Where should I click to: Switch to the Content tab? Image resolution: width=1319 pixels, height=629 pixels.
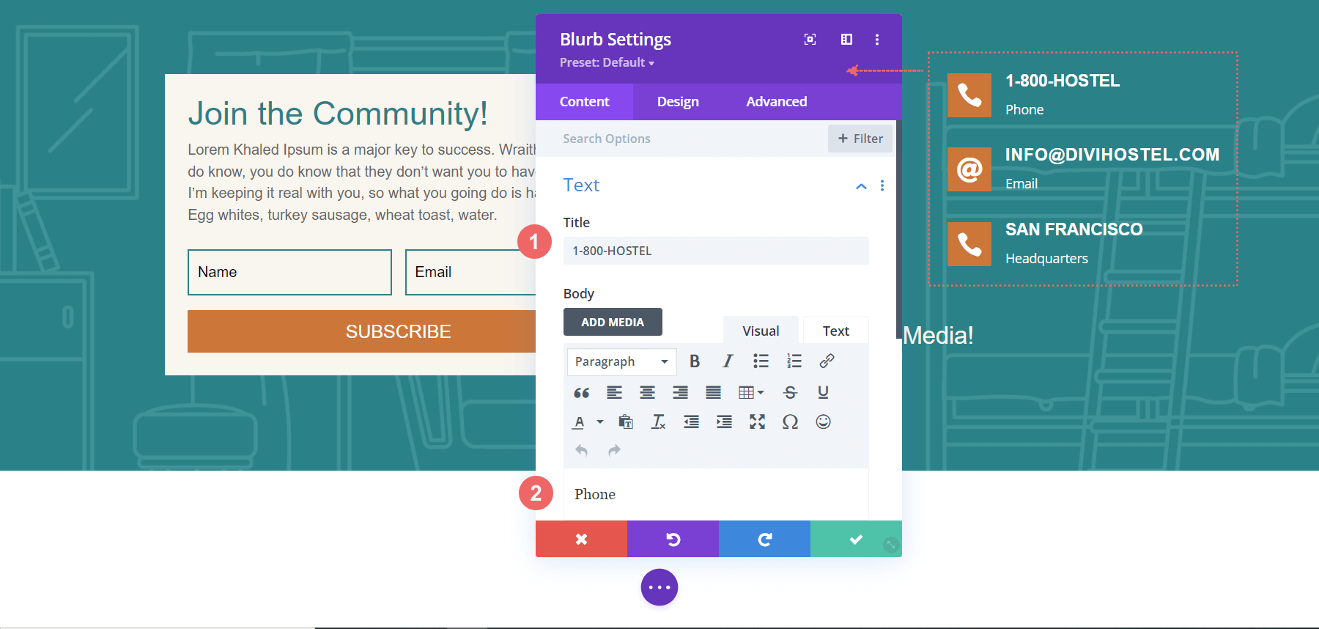click(x=584, y=102)
